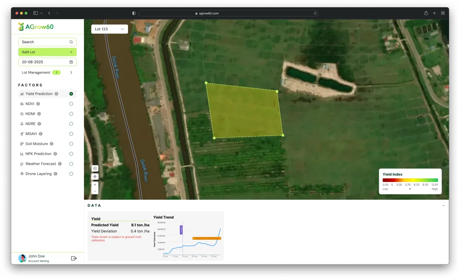Open the calendar icon in date field
The width and height of the screenshot is (460, 279).
pyautogui.click(x=71, y=62)
